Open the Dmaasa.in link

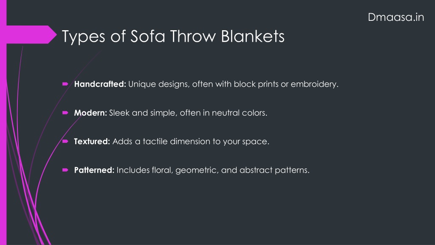(x=396, y=17)
